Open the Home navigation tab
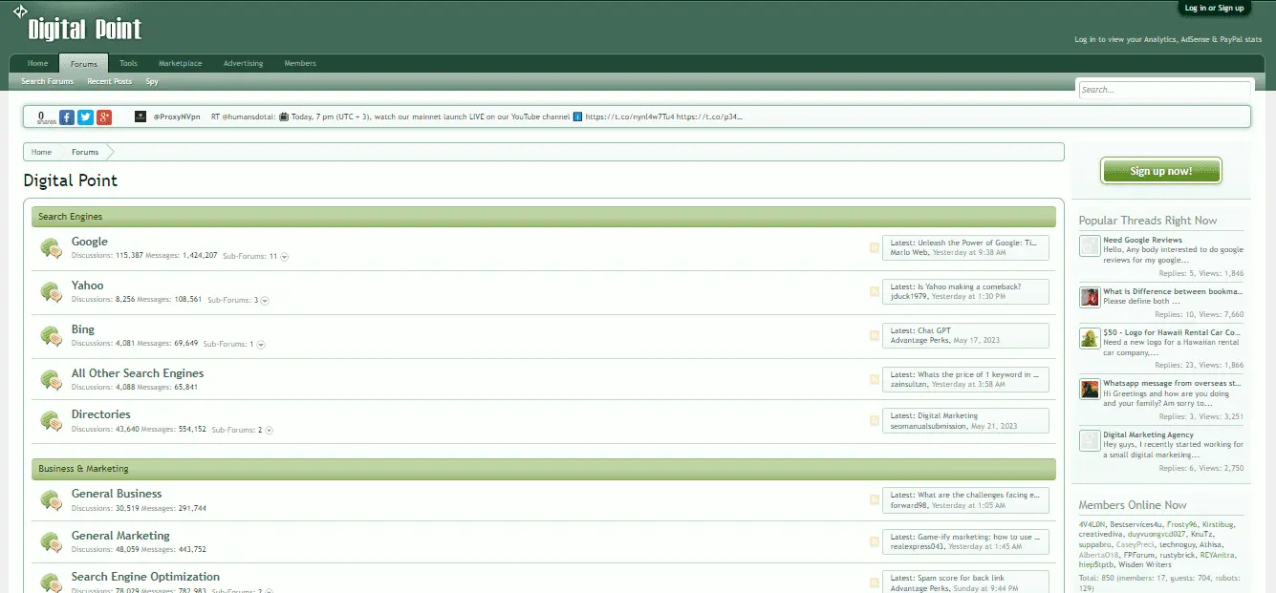 click(x=37, y=63)
